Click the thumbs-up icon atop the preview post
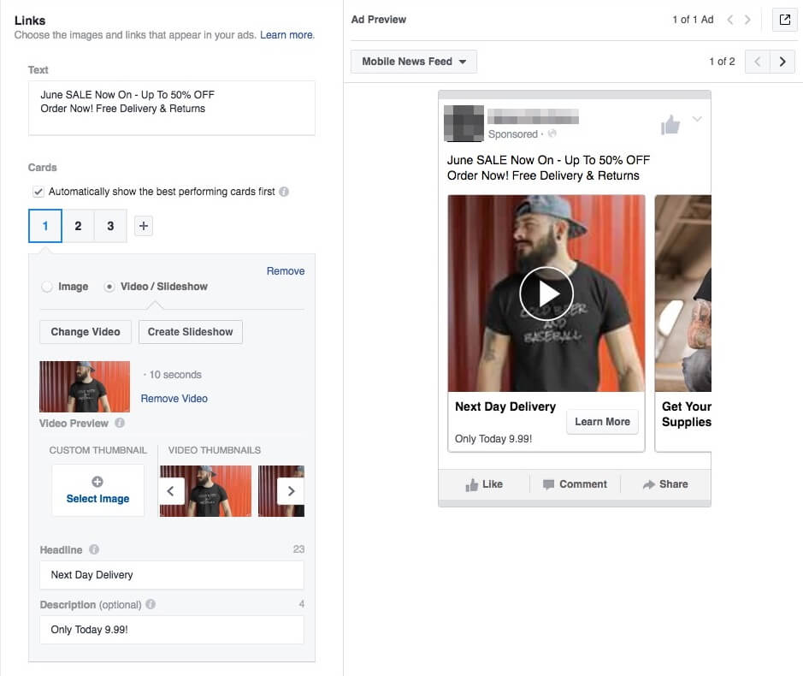The width and height of the screenshot is (803, 676). [x=670, y=125]
